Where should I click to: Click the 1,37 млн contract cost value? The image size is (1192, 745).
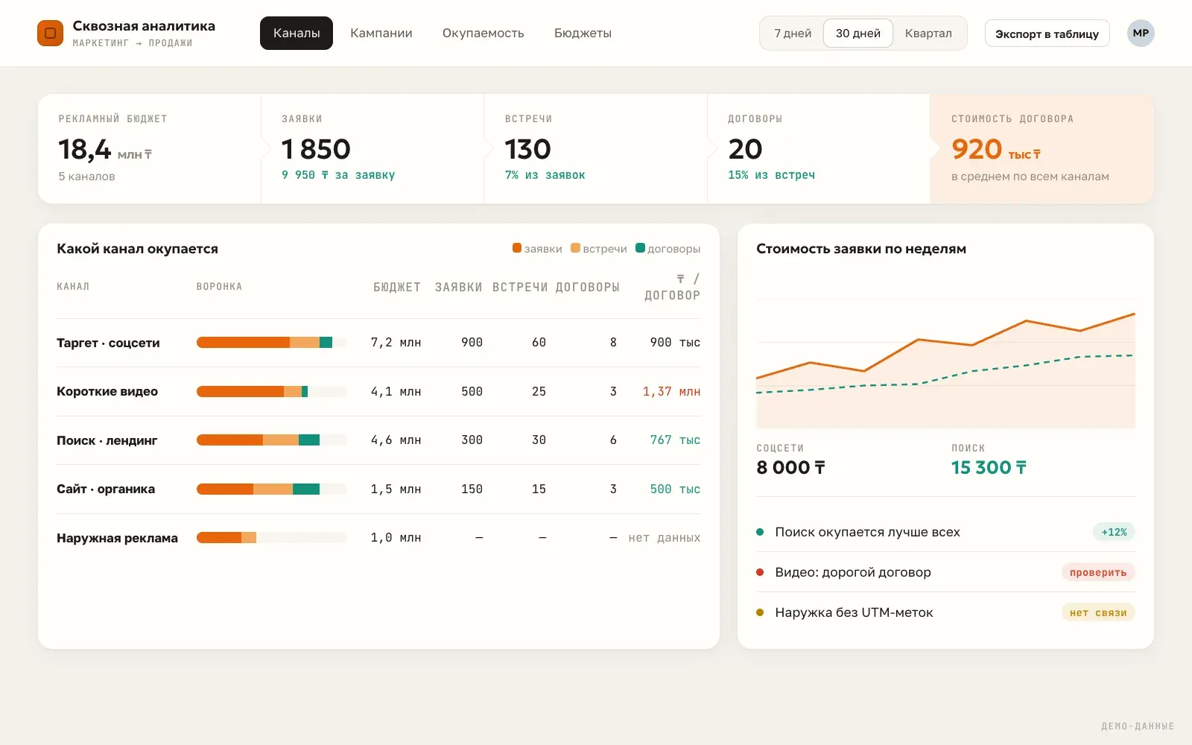click(x=671, y=391)
